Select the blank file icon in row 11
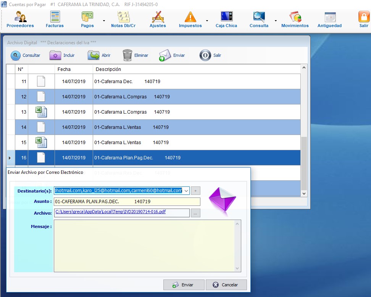 (x=41, y=81)
